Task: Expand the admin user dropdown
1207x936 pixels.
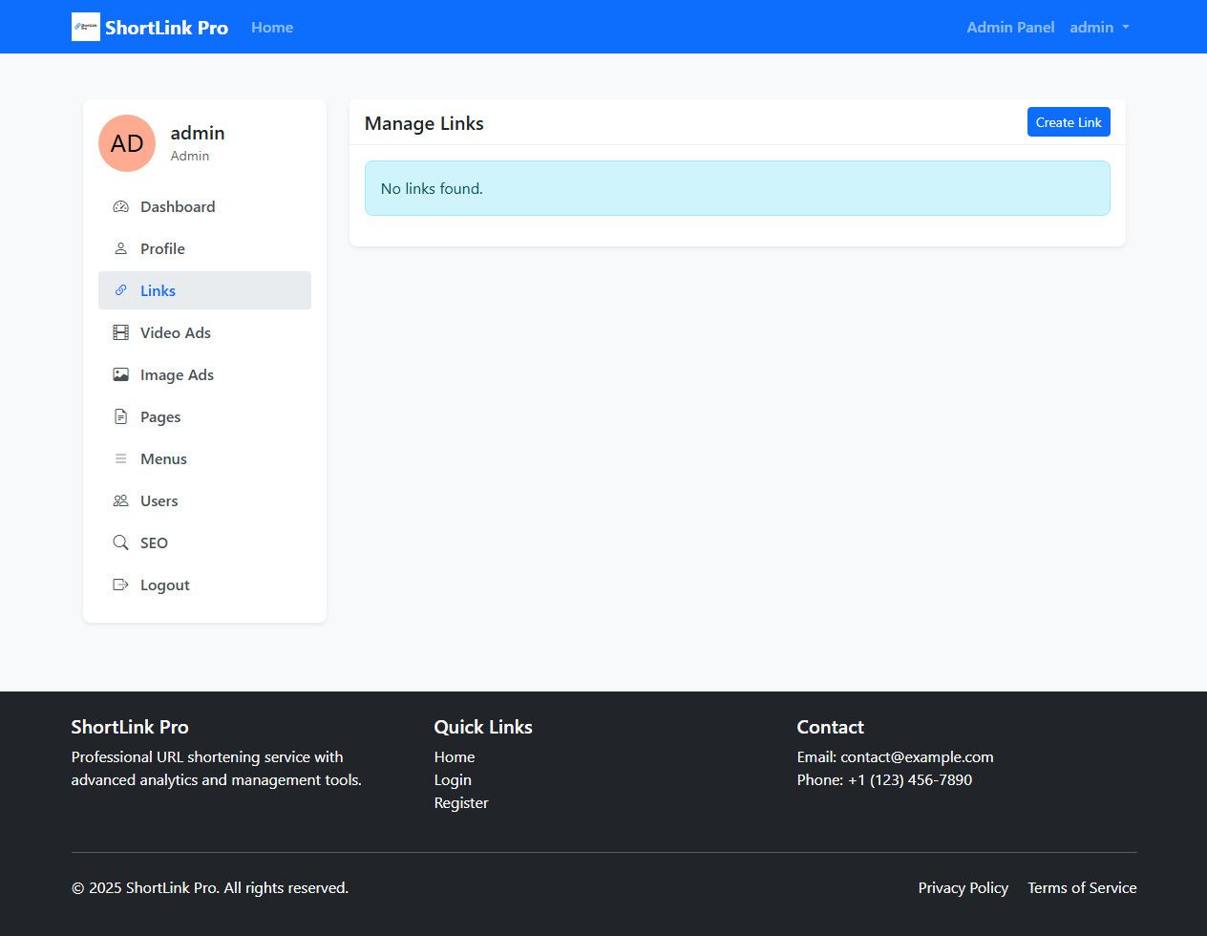Action: pos(1099,27)
